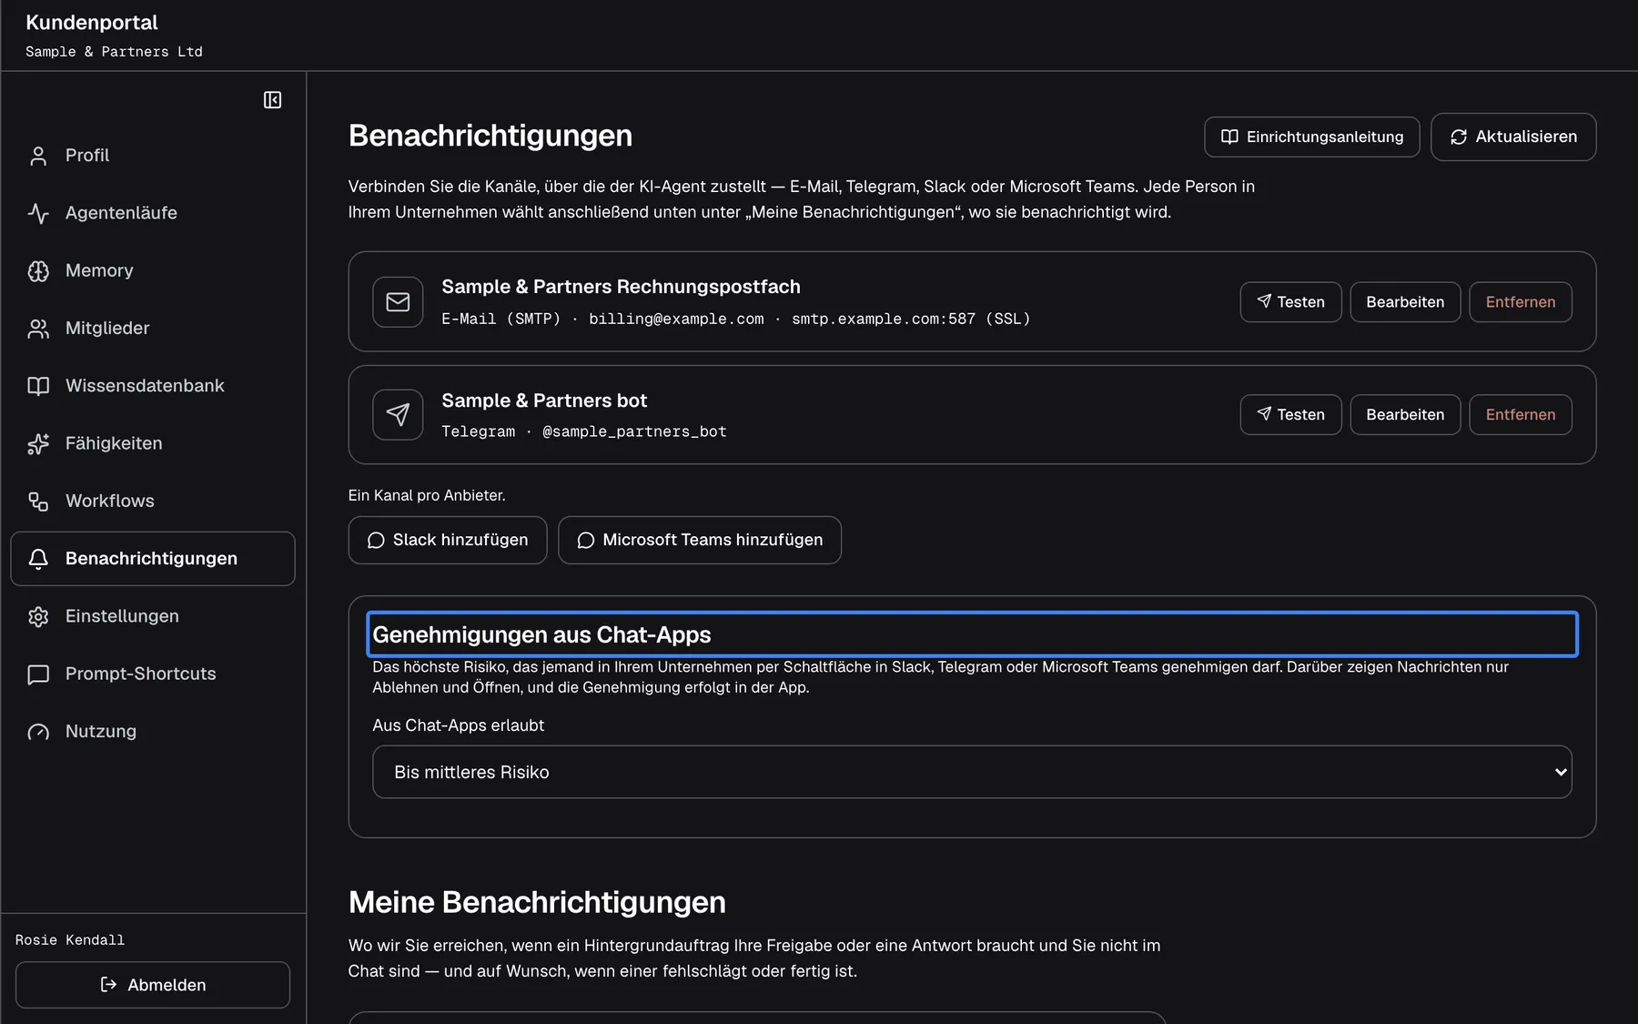The image size is (1638, 1024).
Task: Click the Wissensdatenbank book icon
Action: [38, 386]
